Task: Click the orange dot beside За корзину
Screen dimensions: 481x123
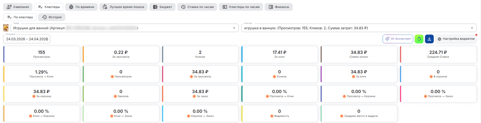Action: coord(34,96)
